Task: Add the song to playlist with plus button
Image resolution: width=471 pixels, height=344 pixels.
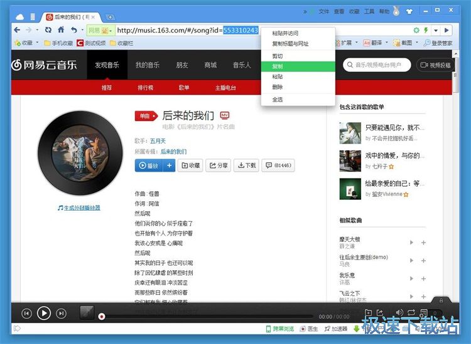Action: click(x=169, y=165)
